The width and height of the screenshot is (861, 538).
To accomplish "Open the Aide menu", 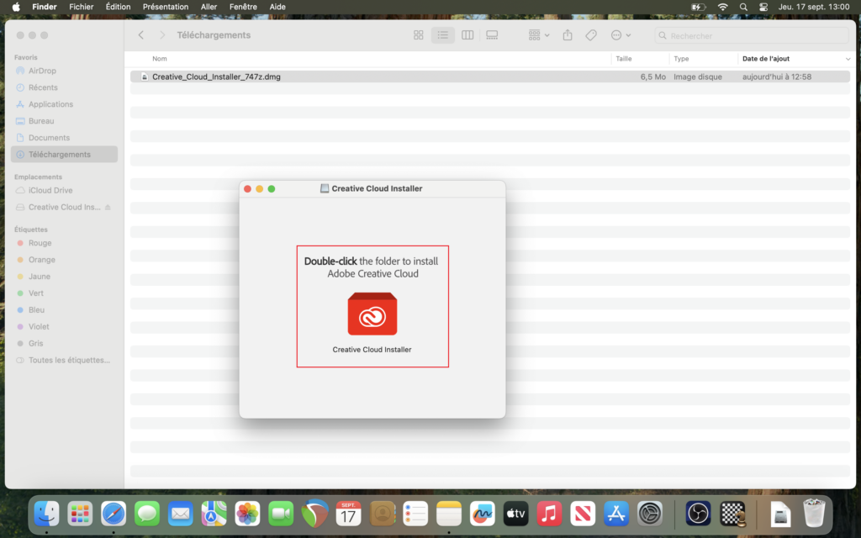I will tap(277, 7).
